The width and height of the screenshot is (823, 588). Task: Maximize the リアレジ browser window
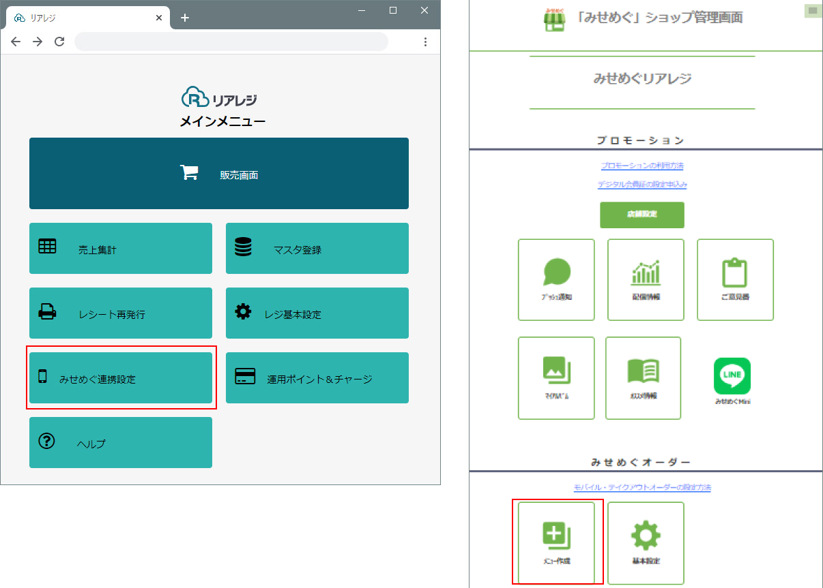(393, 10)
